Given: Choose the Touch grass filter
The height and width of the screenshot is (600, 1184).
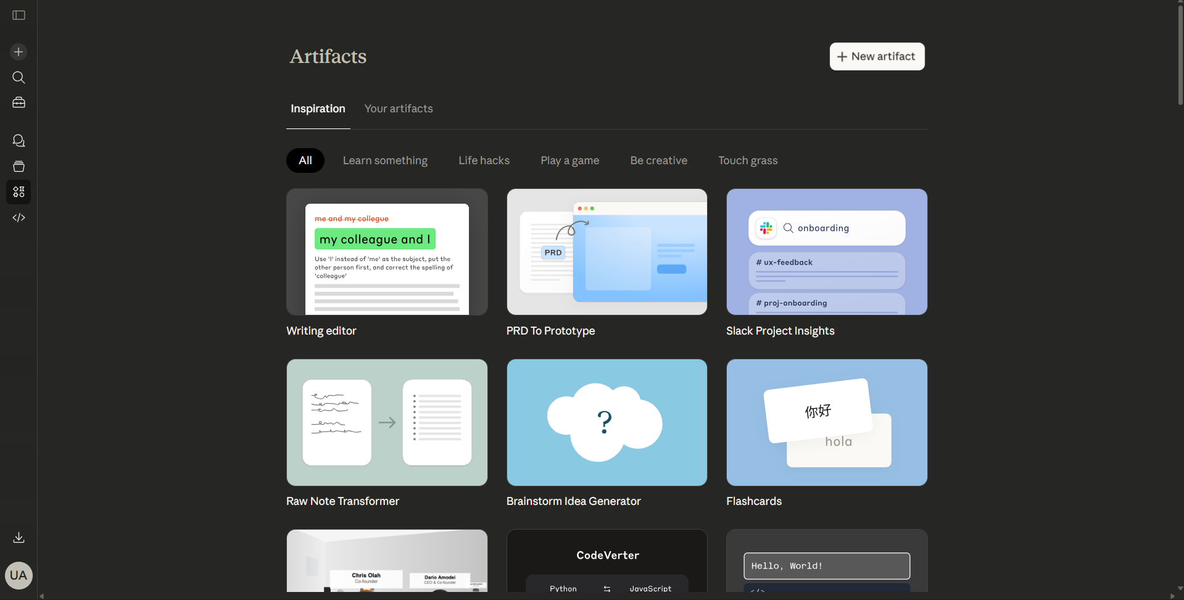Looking at the screenshot, I should click(748, 160).
